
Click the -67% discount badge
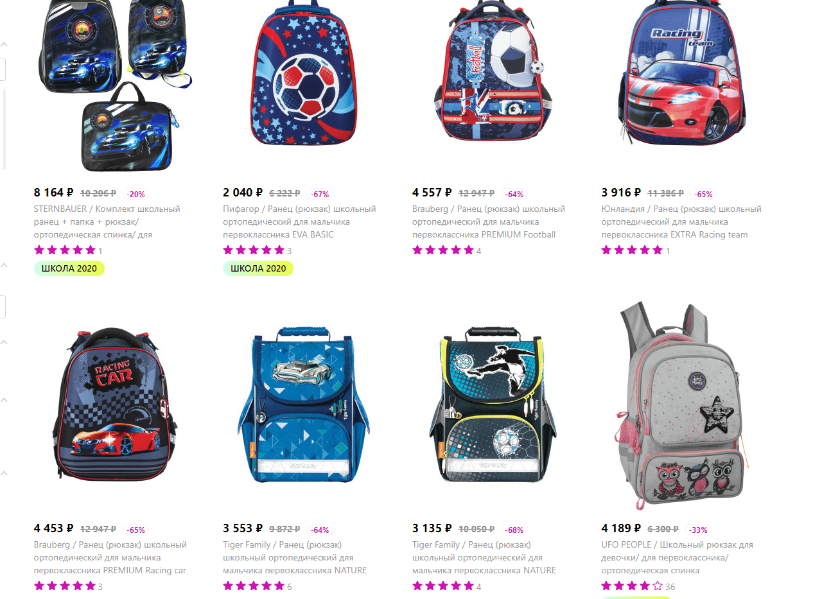(320, 194)
